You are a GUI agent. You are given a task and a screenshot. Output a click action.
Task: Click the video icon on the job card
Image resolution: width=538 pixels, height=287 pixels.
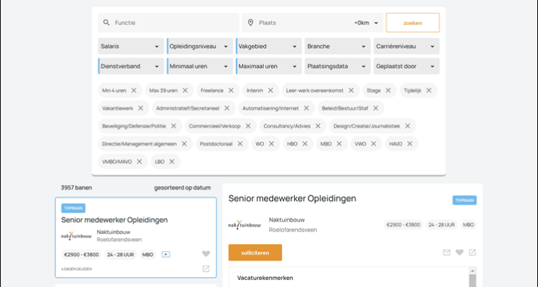click(x=166, y=254)
